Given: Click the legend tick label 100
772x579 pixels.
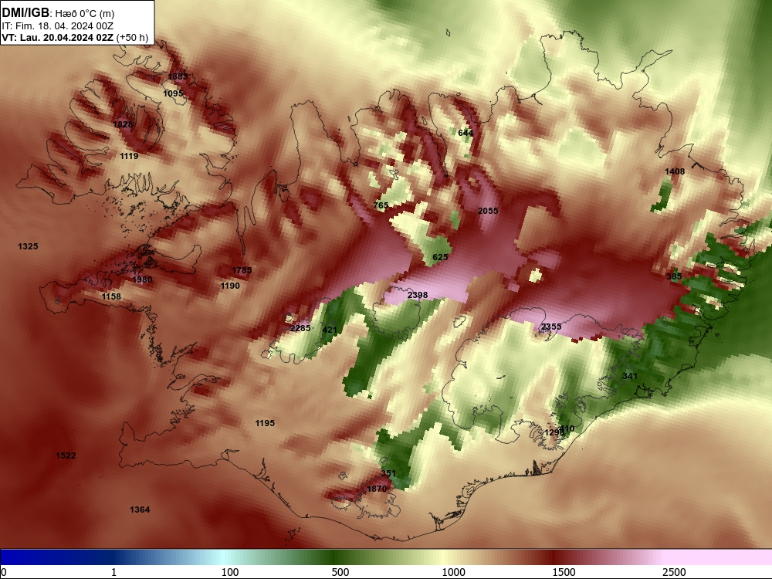Looking at the screenshot, I should coord(230,572).
